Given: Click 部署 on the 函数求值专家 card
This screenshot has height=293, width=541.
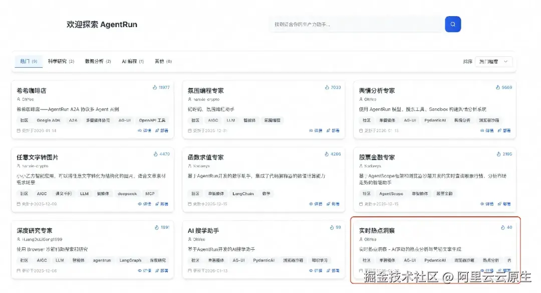Looking at the screenshot, I should click(333, 204).
